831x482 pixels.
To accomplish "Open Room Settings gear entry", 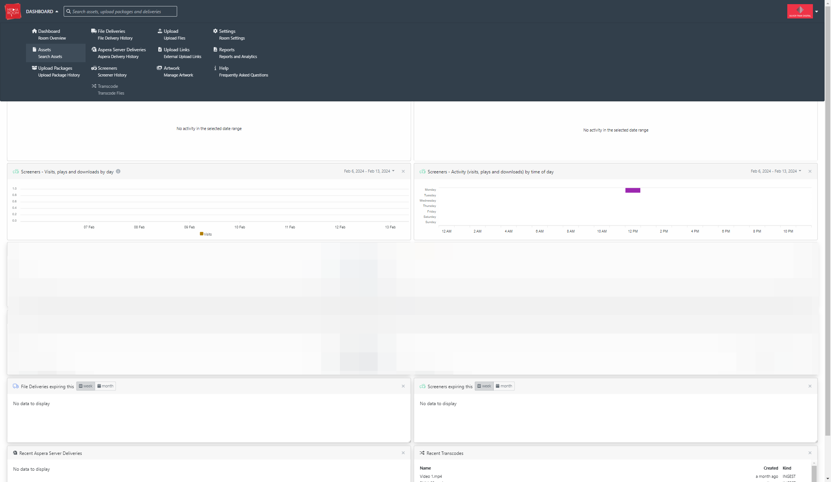I will tap(229, 34).
